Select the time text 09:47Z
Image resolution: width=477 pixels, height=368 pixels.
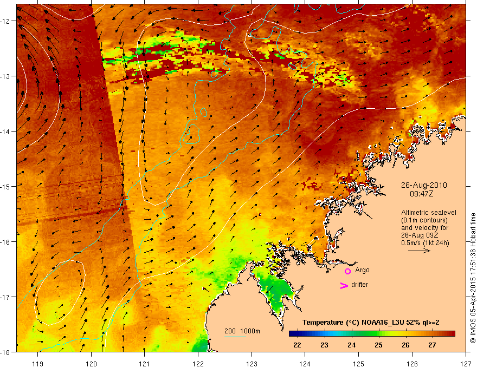422,193
